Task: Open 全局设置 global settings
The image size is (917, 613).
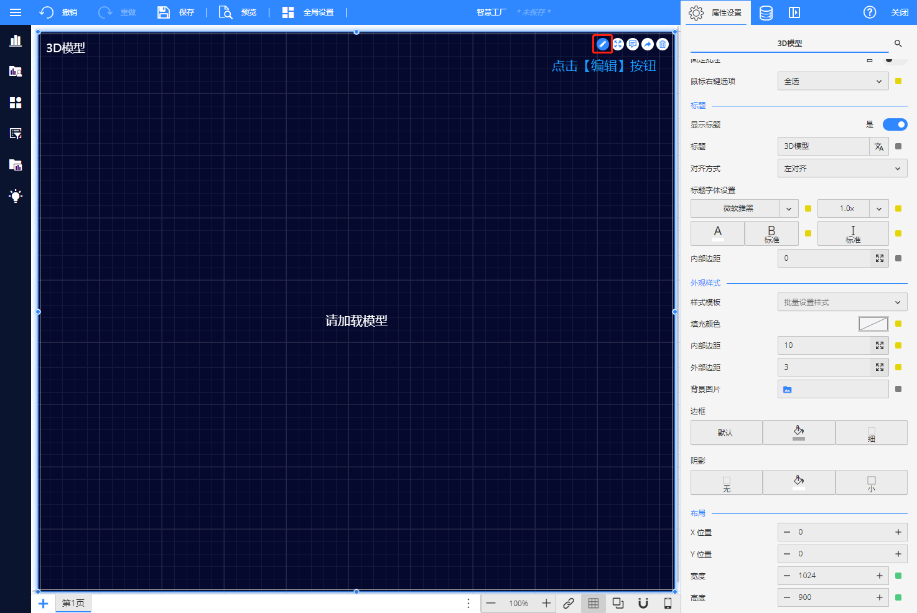Action: pos(309,12)
